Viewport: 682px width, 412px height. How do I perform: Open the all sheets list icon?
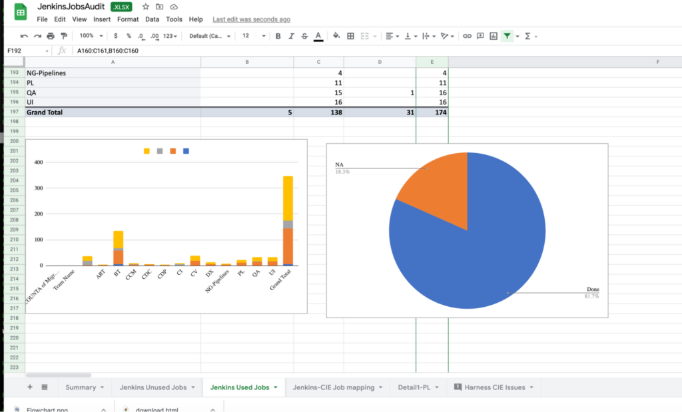[45, 387]
